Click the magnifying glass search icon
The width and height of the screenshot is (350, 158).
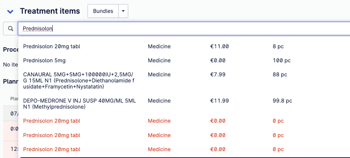(10, 28)
